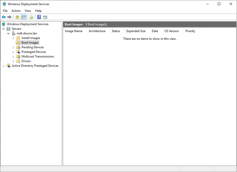Click the Expanded Size column header
Image resolution: width=237 pixels, height=172 pixels.
pos(136,31)
